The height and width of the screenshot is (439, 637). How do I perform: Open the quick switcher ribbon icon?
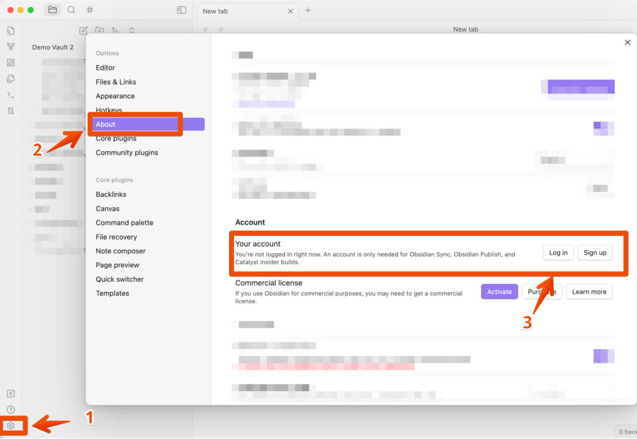[x=11, y=30]
